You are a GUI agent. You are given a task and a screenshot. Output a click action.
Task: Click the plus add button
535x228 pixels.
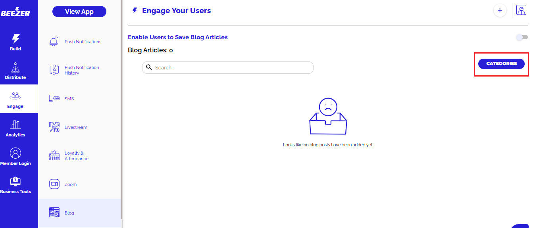pyautogui.click(x=500, y=10)
